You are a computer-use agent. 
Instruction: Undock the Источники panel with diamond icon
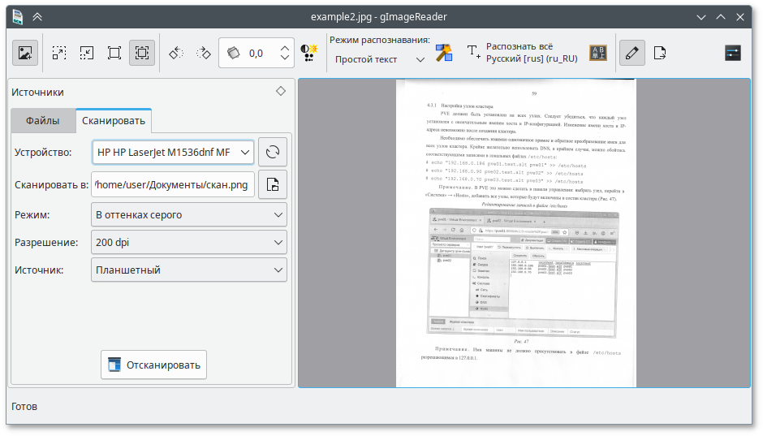pyautogui.click(x=281, y=91)
